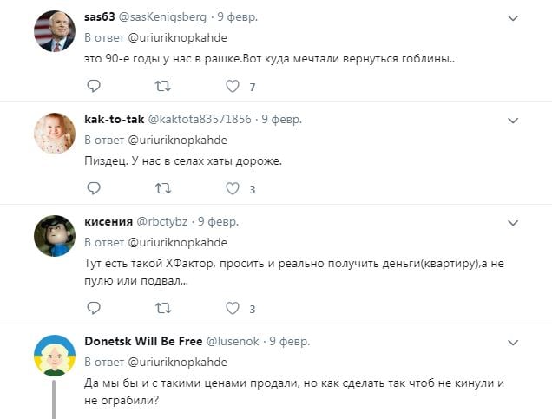Viewport: 552px width, 419px height.
Task: Open options chevron on sas63's tweet
Action: pos(513,18)
